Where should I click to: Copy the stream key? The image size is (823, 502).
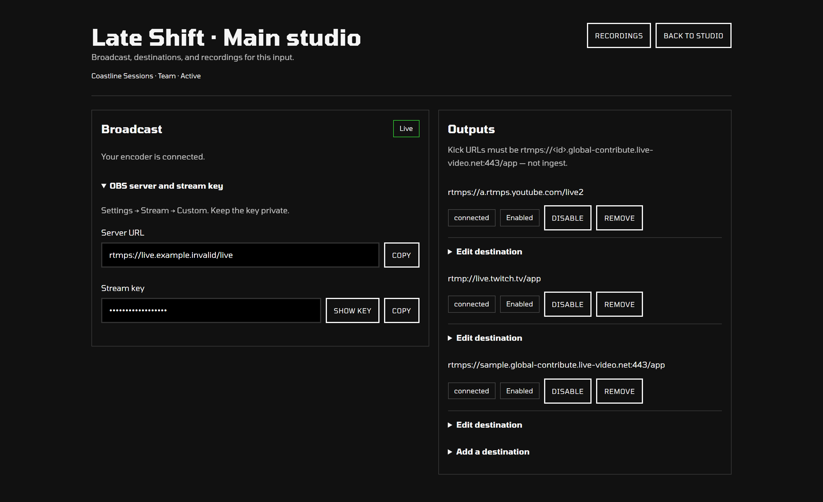[401, 310]
